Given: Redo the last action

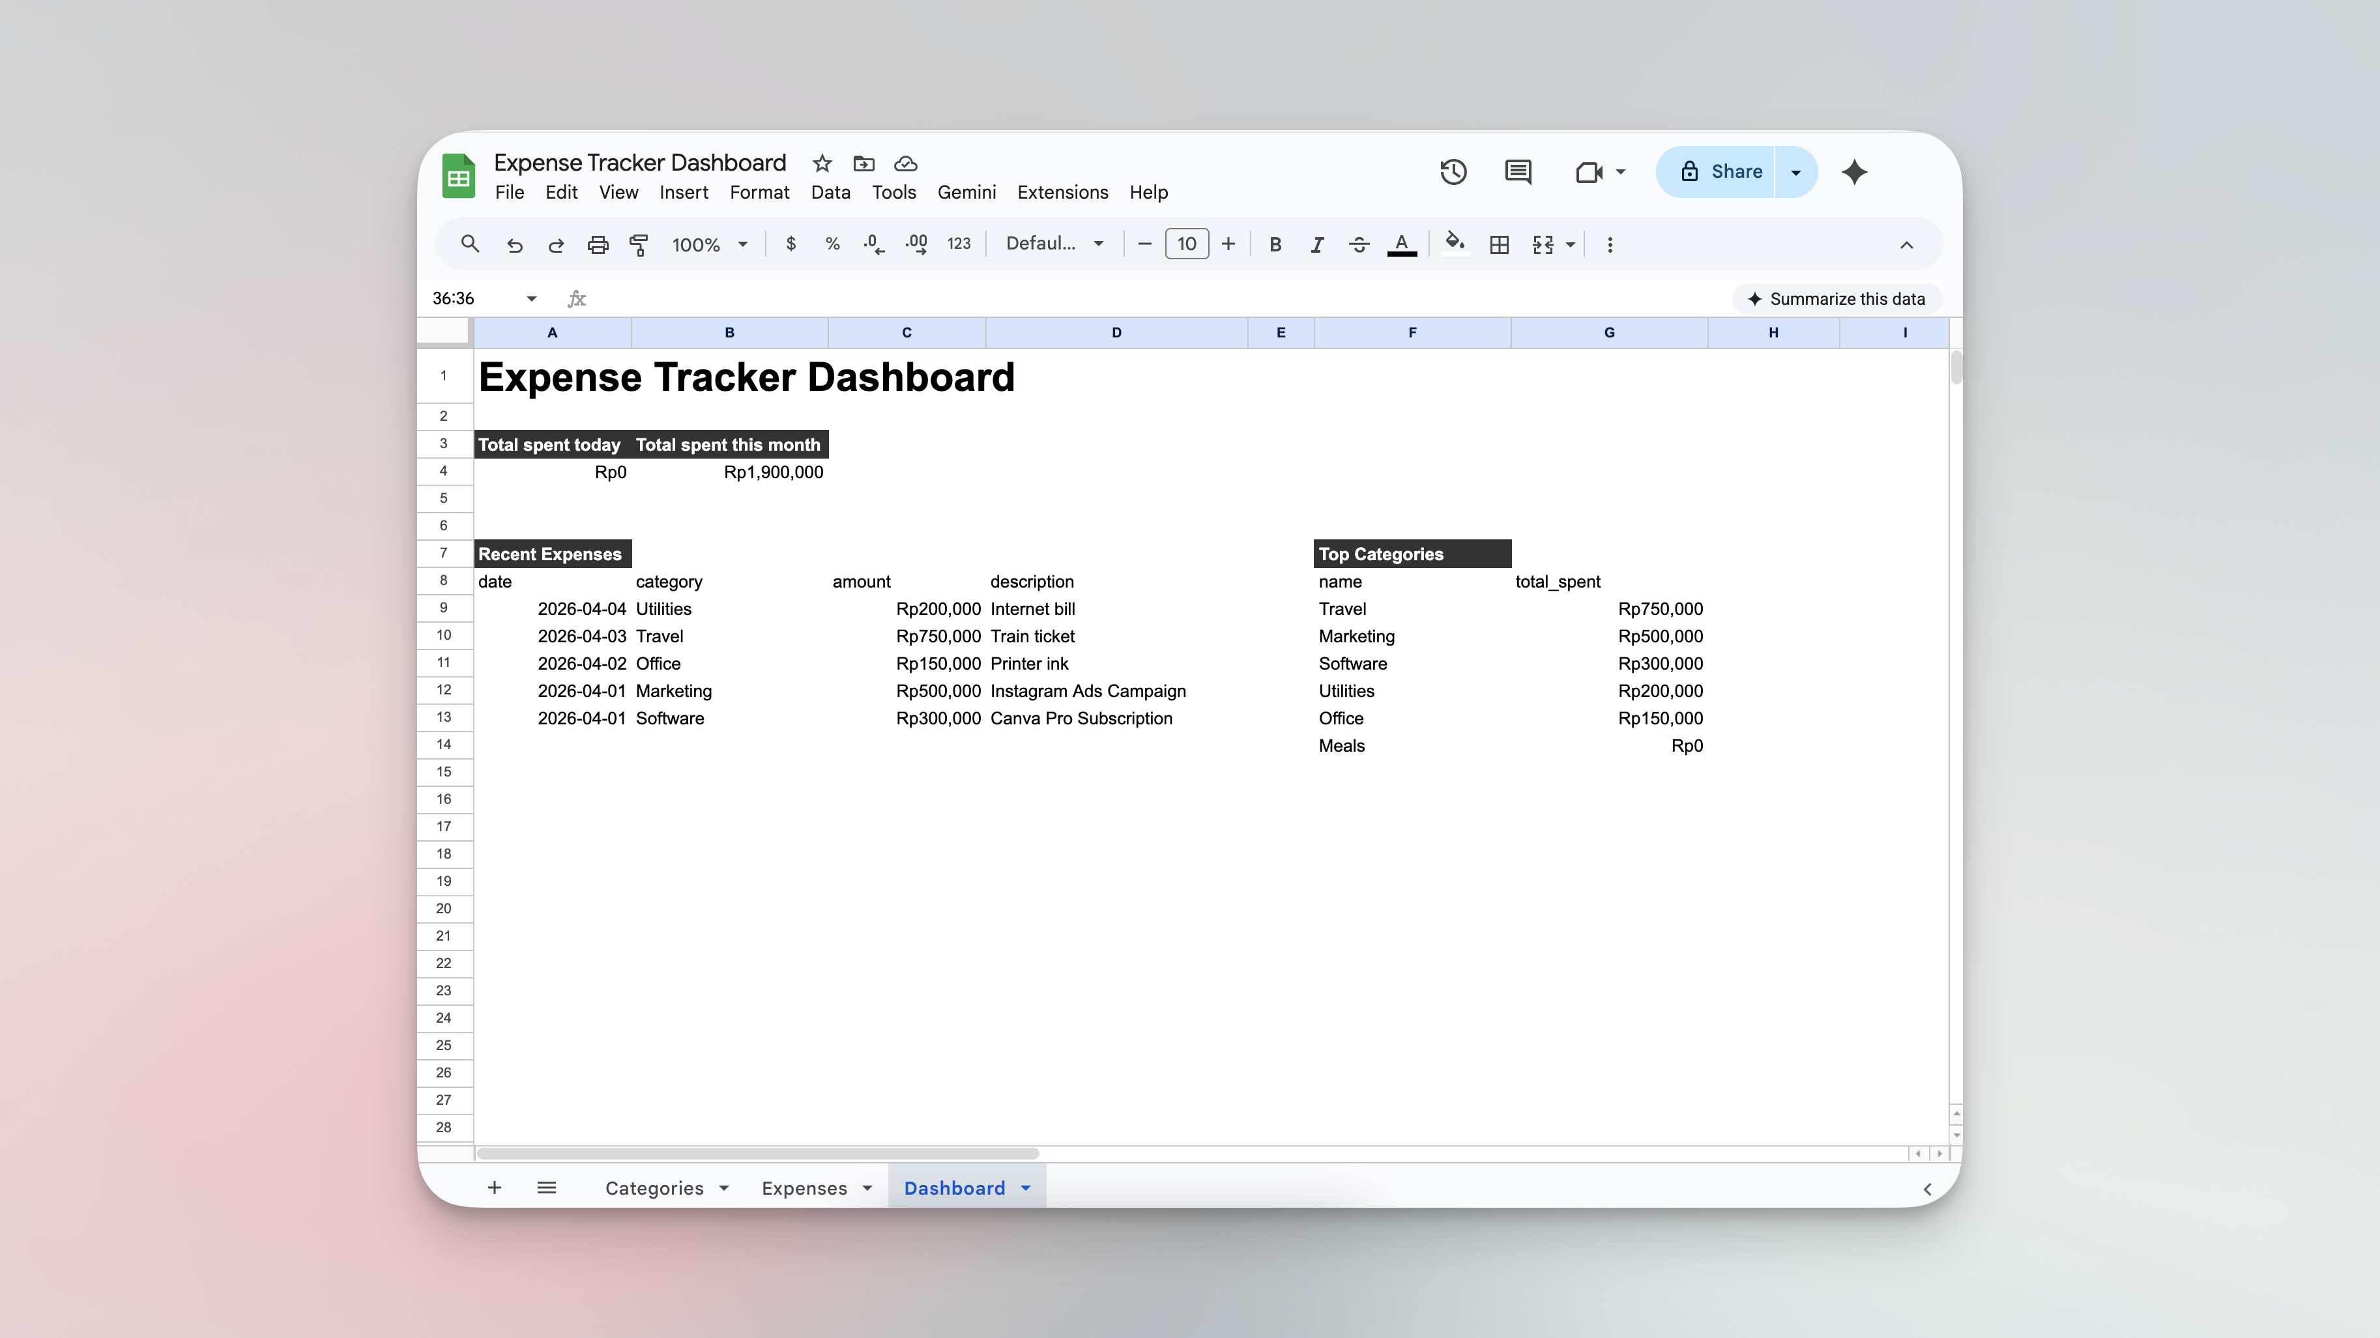Looking at the screenshot, I should tap(556, 245).
